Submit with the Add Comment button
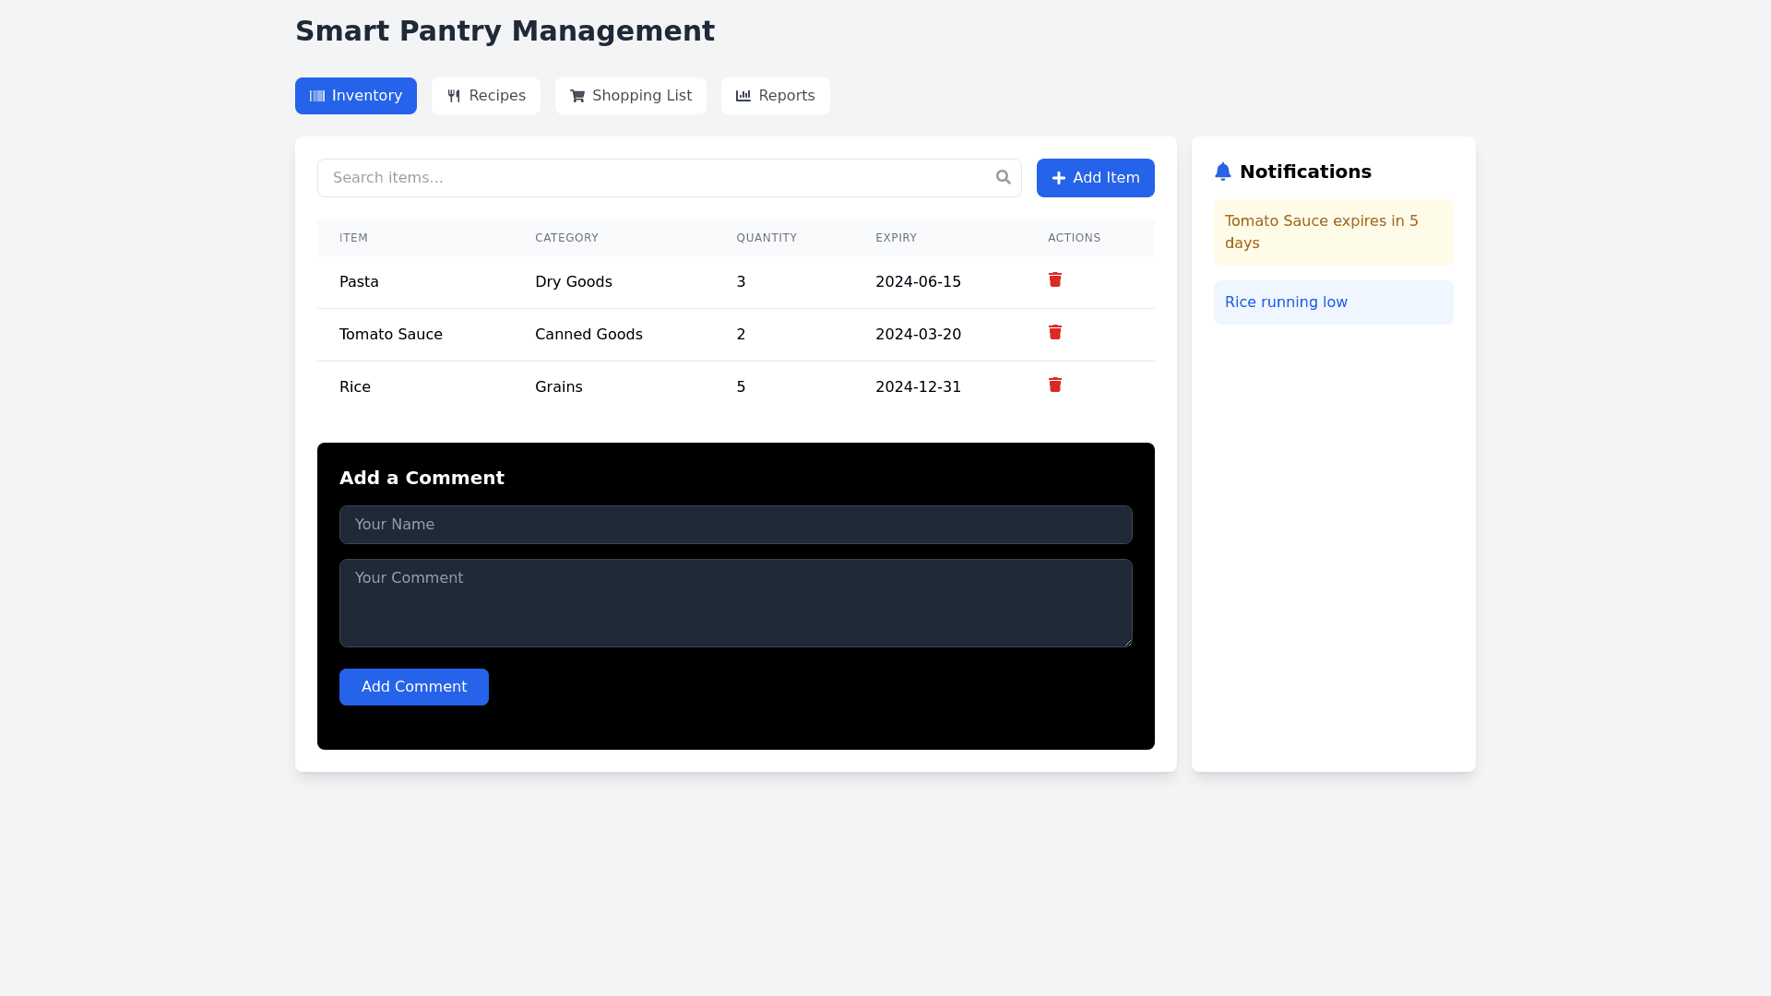Screen dimensions: 1771x996 click(x=413, y=687)
